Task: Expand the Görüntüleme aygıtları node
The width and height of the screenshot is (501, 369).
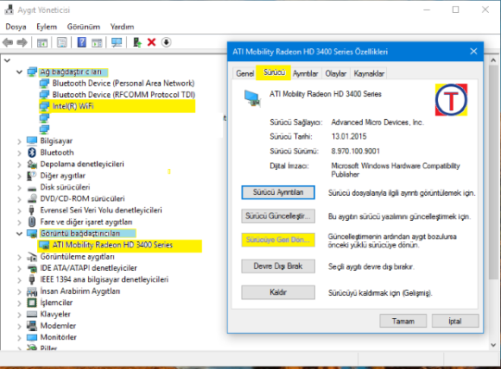Action: click(20, 257)
